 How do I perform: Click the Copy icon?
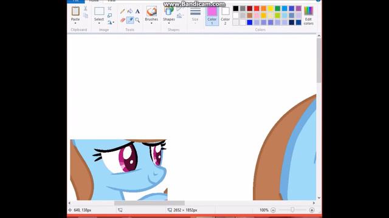[86, 16]
